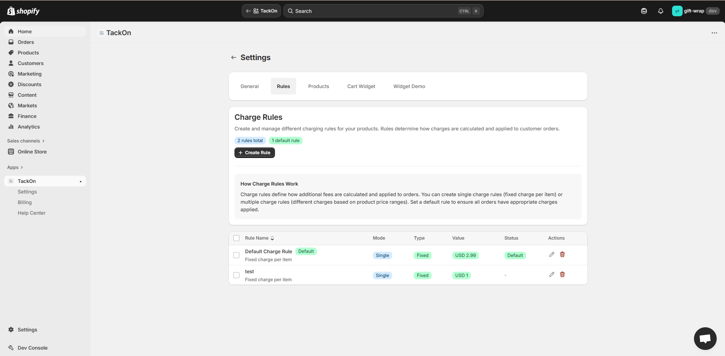The height and width of the screenshot is (356, 725).
Task: Open the chat support bubble
Action: (705, 338)
